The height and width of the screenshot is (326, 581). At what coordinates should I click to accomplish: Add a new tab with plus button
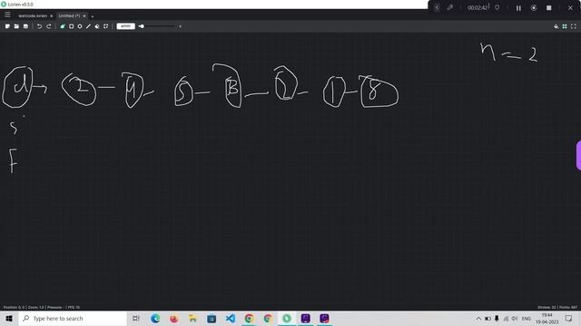pyautogui.click(x=93, y=16)
